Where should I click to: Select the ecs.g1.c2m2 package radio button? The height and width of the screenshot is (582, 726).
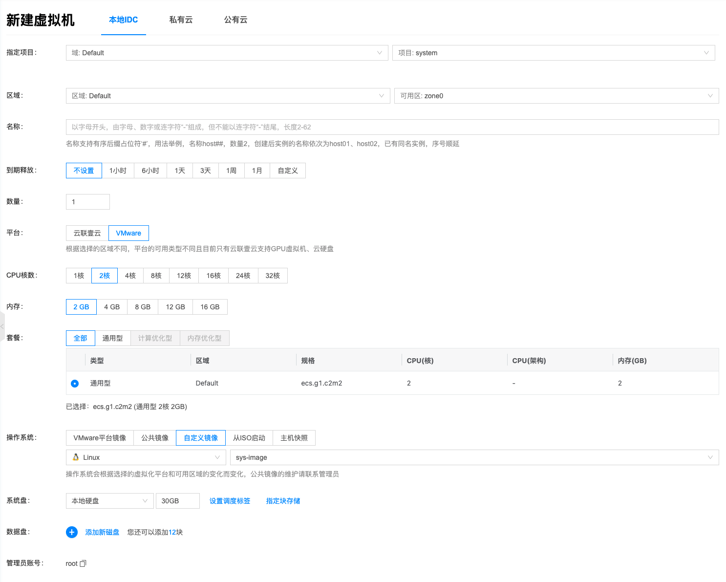click(75, 384)
